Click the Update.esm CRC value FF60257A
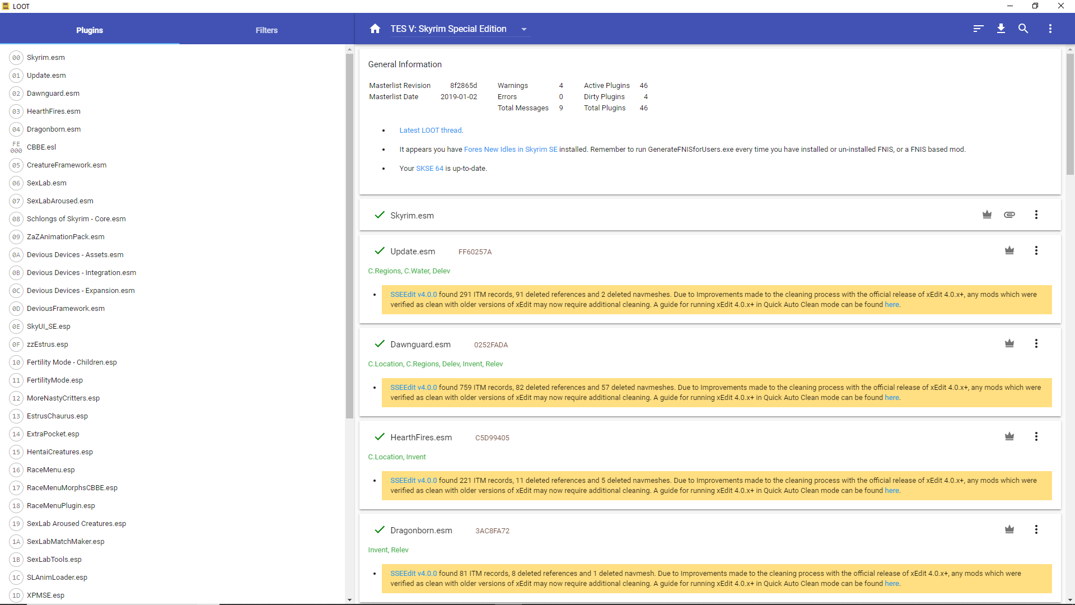This screenshot has height=605, width=1075. click(475, 252)
